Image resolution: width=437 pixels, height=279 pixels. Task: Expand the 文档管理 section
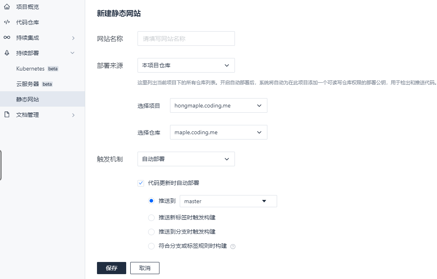[73, 115]
